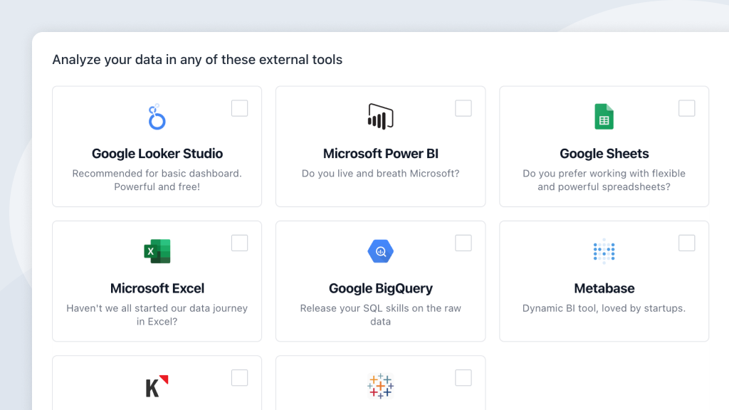Enable the Google BigQuery checkbox
The image size is (729, 410).
(x=463, y=243)
